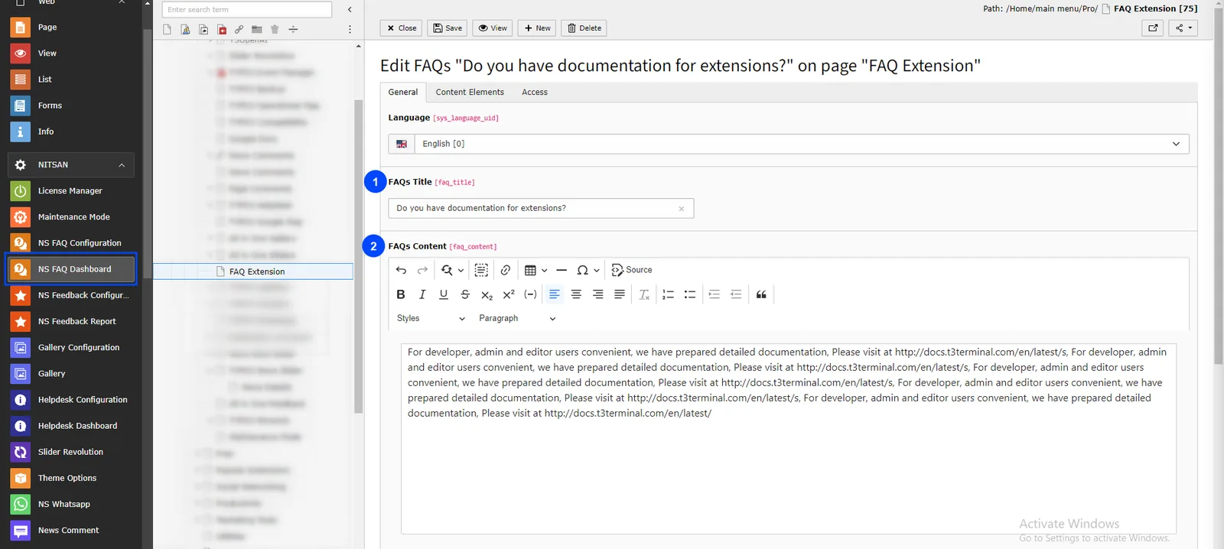Viewport: 1224px width, 549px height.
Task: Insert a numbered list
Action: 668,294
